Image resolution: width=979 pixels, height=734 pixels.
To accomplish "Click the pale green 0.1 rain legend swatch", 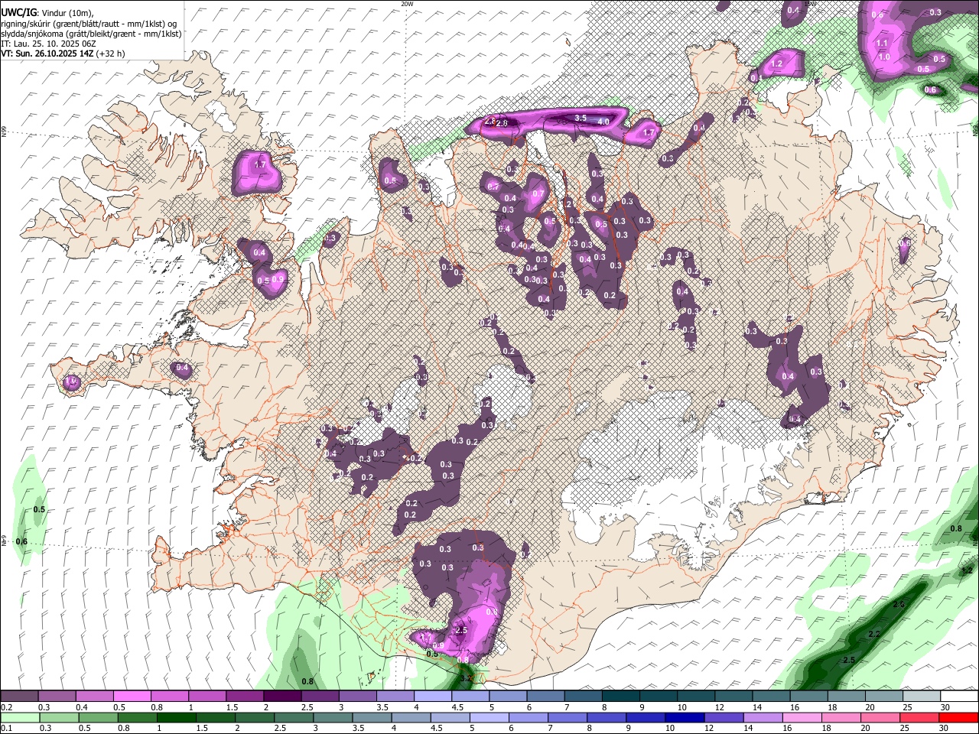I will pos(20,717).
